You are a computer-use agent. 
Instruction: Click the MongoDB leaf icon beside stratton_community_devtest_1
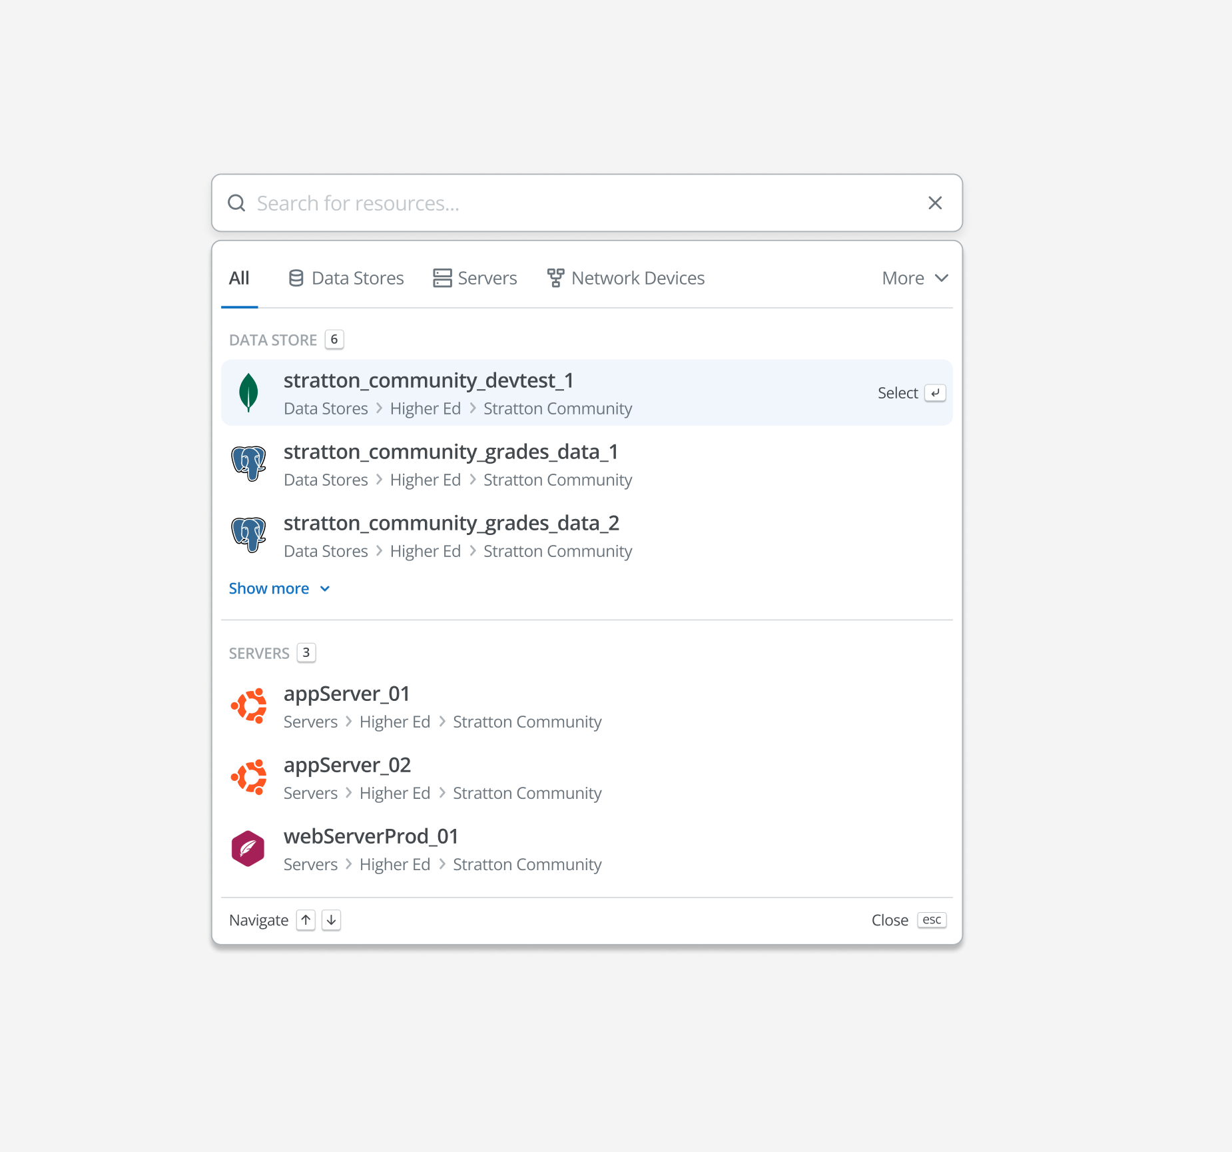248,392
